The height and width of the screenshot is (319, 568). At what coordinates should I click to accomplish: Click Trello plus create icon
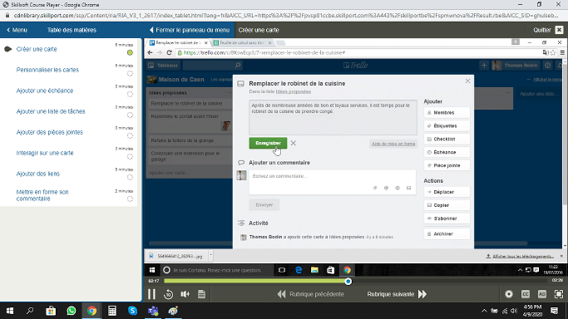pos(484,65)
